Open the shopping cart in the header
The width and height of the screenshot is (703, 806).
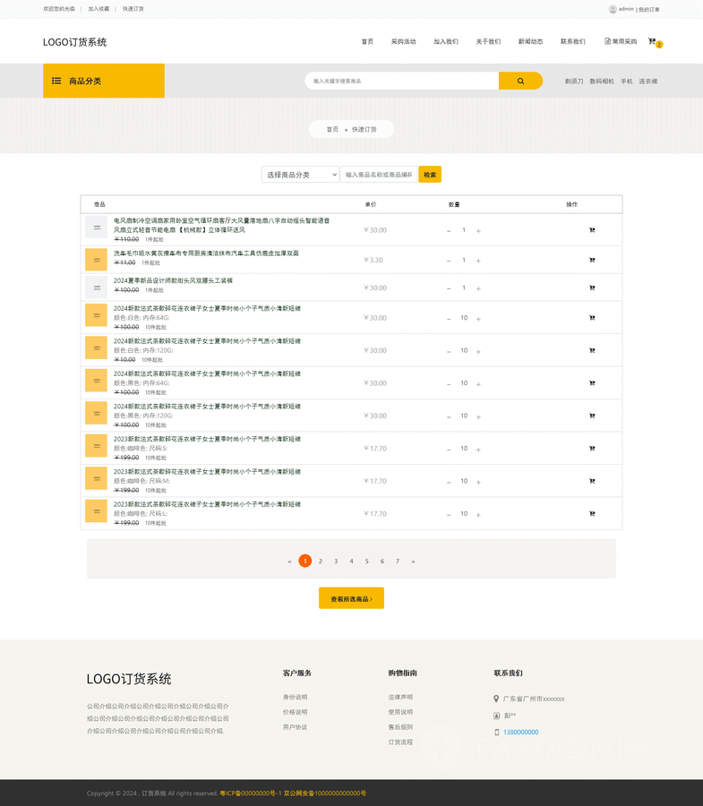(x=653, y=42)
